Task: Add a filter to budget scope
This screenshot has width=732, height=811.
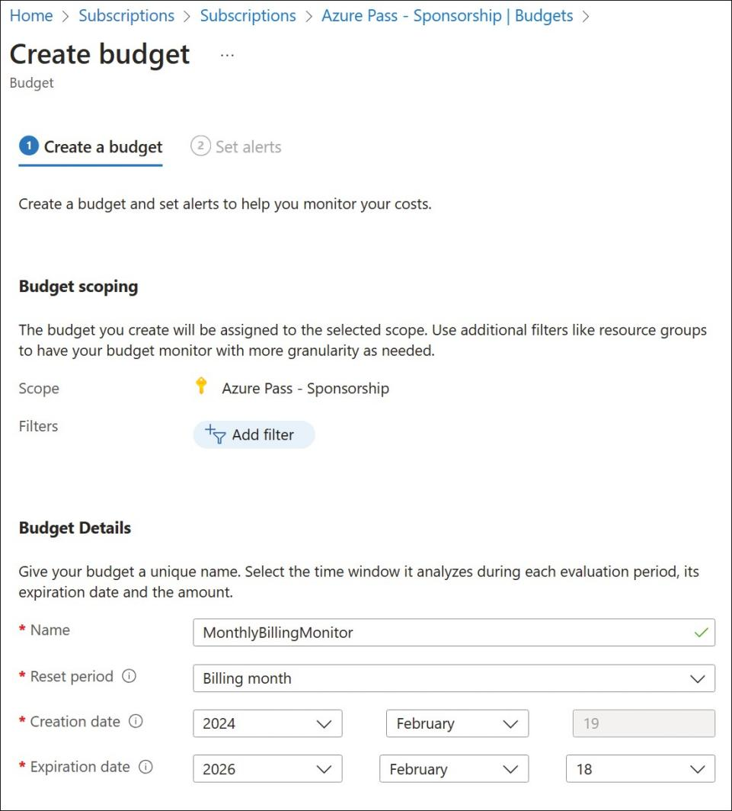Action: pyautogui.click(x=254, y=434)
